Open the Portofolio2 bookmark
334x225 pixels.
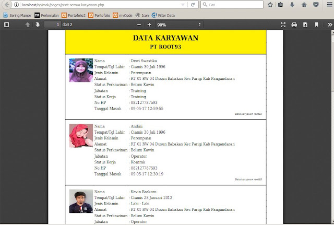tap(74, 15)
